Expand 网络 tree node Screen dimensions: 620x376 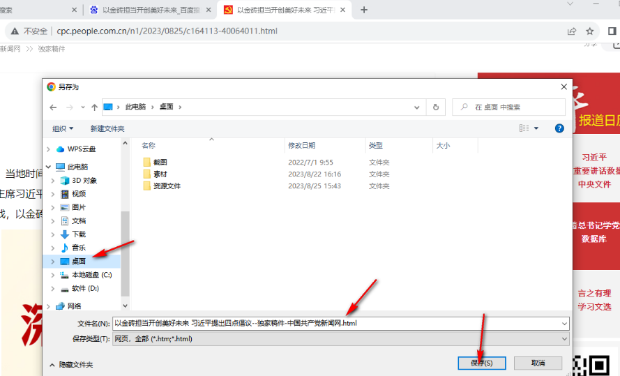(x=48, y=306)
